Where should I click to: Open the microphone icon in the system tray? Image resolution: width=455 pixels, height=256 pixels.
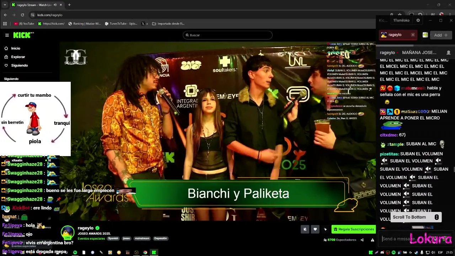pos(422,252)
